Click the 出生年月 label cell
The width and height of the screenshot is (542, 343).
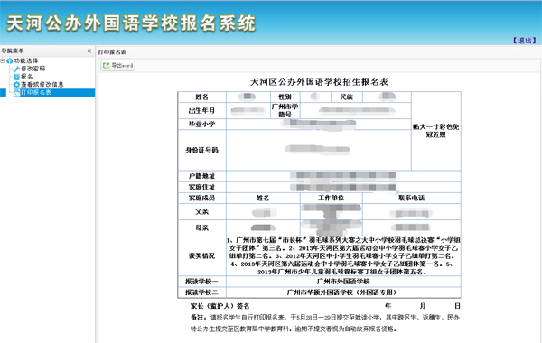pyautogui.click(x=201, y=110)
